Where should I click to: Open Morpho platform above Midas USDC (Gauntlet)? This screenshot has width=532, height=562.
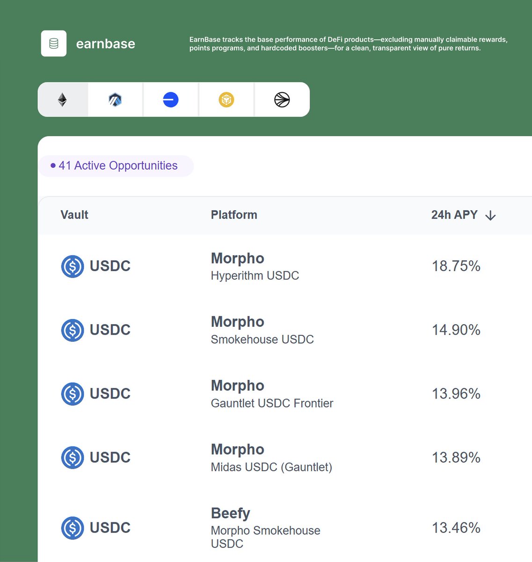[238, 450]
